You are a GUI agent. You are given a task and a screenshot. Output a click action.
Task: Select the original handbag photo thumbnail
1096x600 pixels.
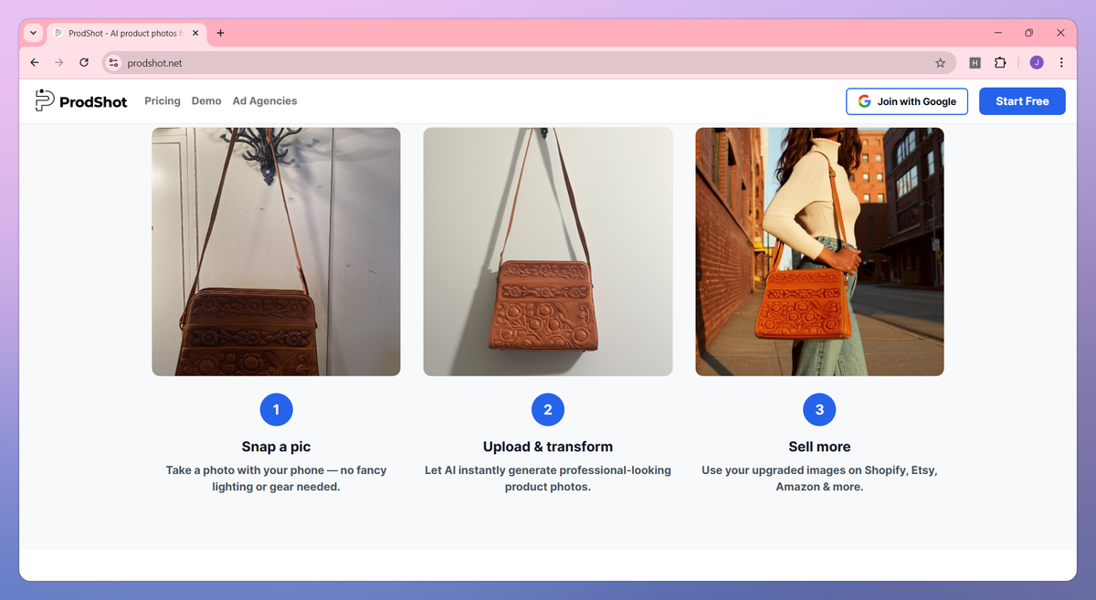(x=276, y=251)
